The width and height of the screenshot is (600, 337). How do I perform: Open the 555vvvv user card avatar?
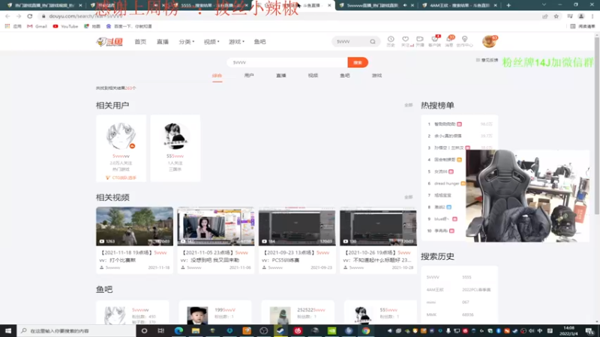coord(175,136)
